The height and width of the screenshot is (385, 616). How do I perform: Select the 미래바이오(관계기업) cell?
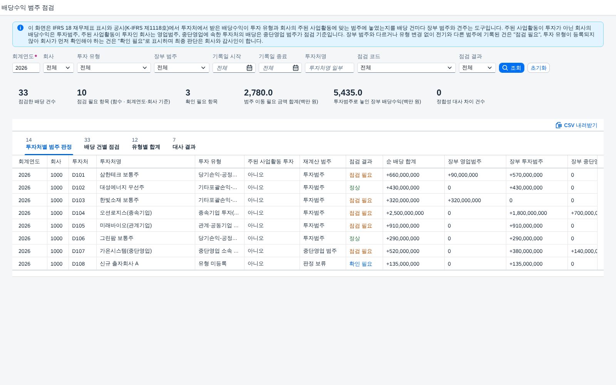pyautogui.click(x=146, y=226)
